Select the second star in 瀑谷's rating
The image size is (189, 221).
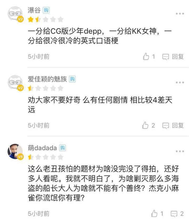tap(38, 19)
